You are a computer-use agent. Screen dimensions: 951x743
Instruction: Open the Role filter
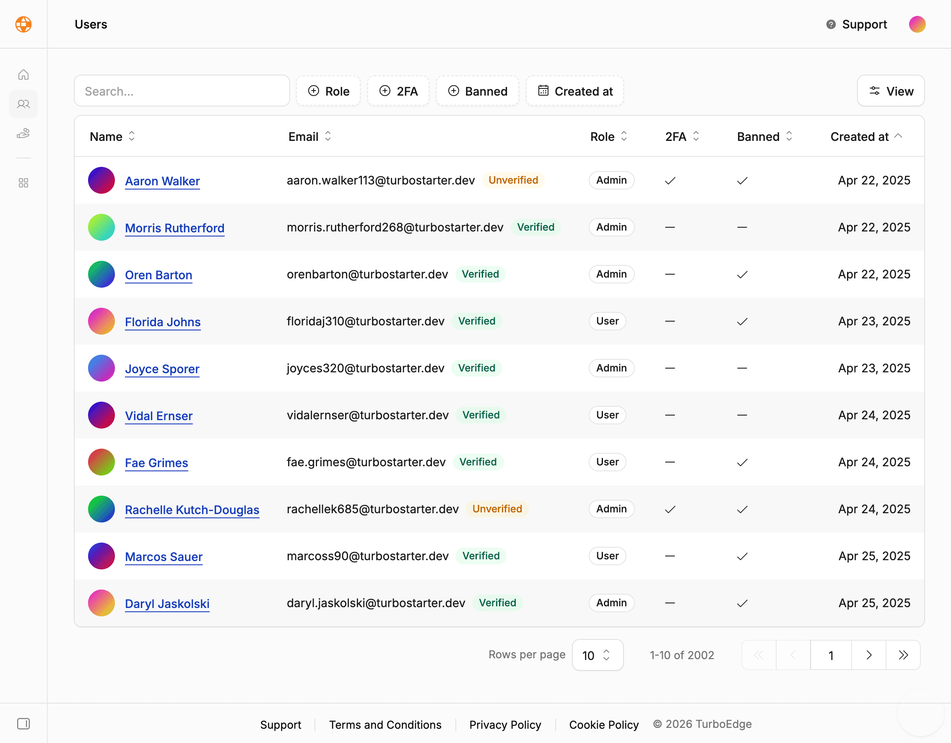328,91
